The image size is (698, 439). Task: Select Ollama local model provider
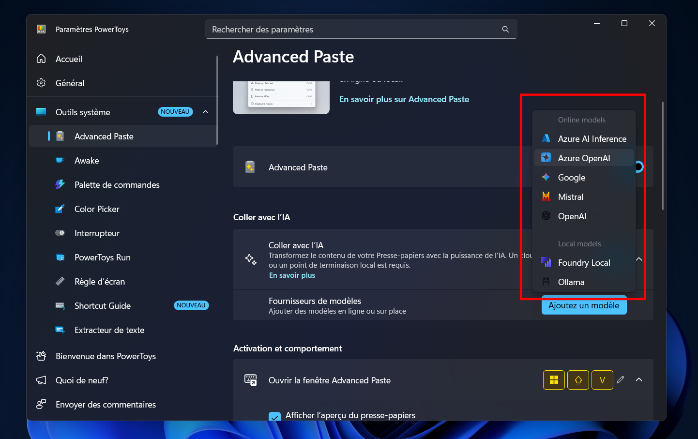tap(584, 282)
